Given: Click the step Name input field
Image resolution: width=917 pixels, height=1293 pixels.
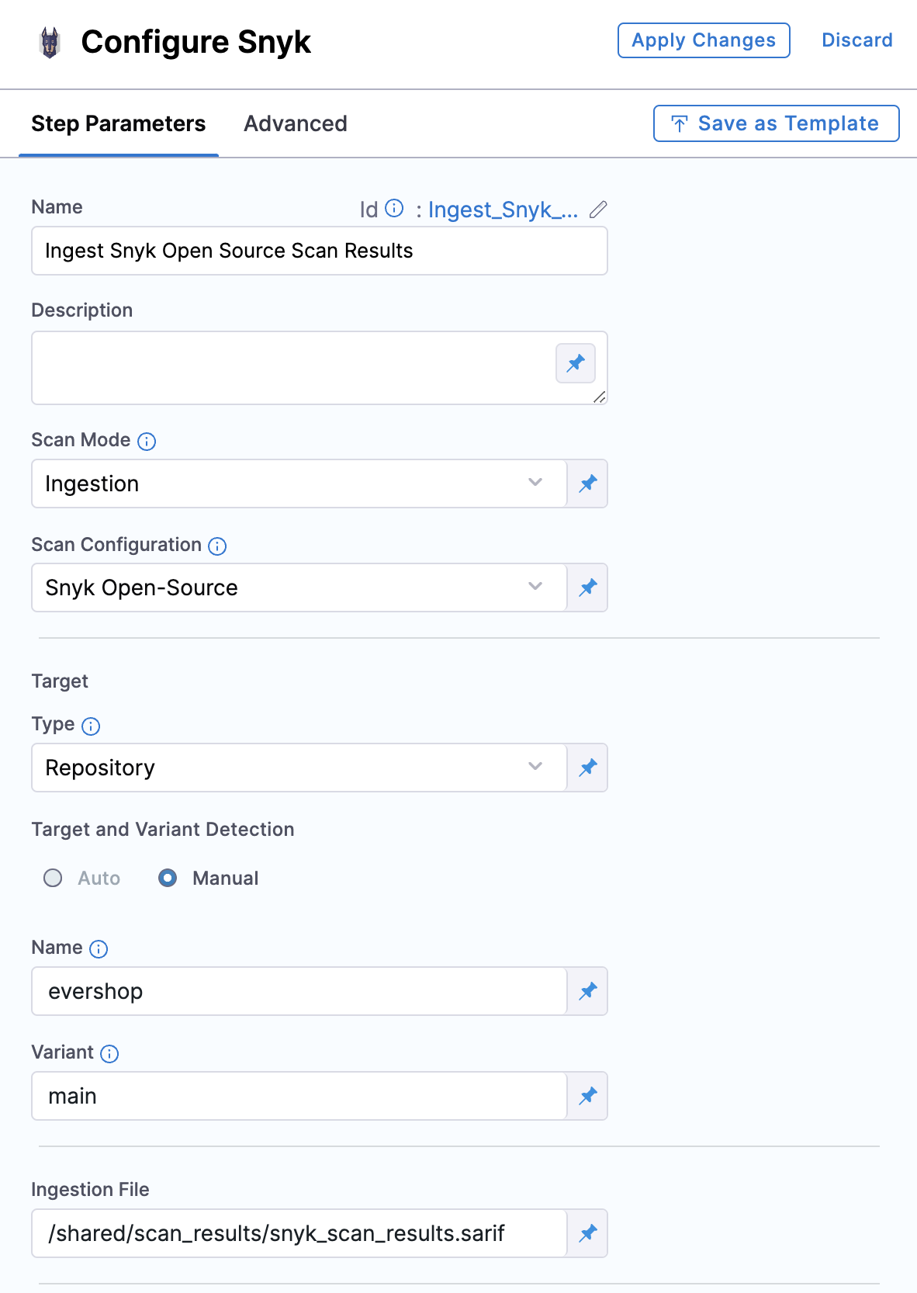Looking at the screenshot, I should pos(319,251).
